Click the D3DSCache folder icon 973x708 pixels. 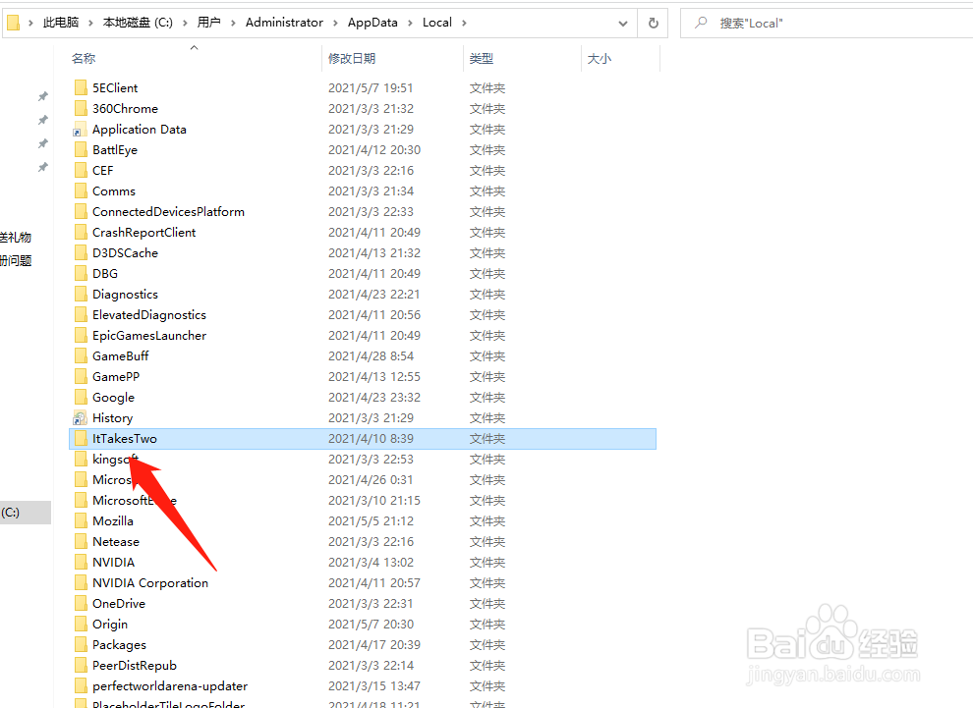pyautogui.click(x=80, y=252)
